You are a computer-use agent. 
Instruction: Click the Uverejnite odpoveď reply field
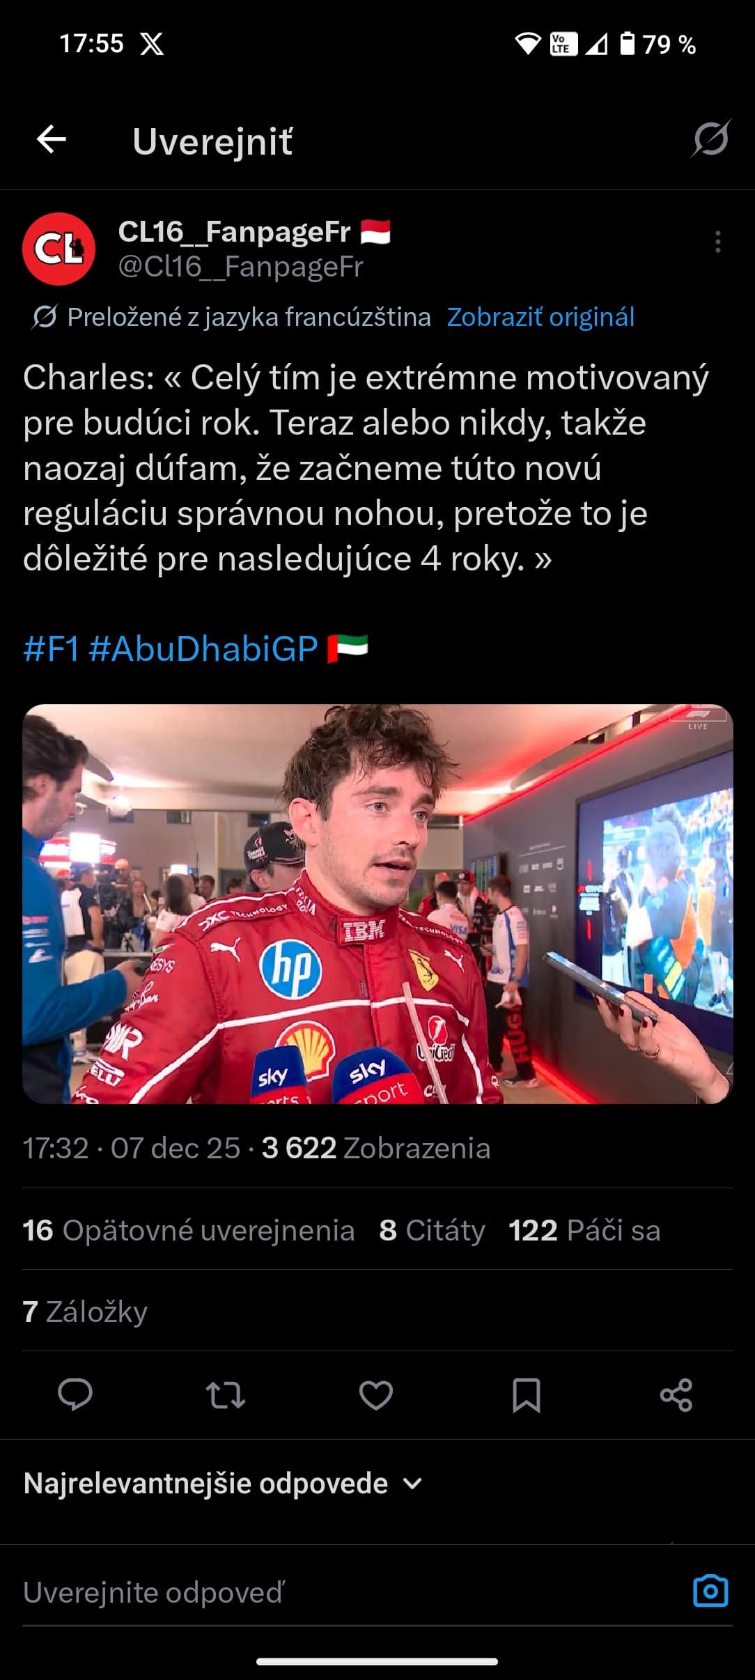(x=348, y=1593)
